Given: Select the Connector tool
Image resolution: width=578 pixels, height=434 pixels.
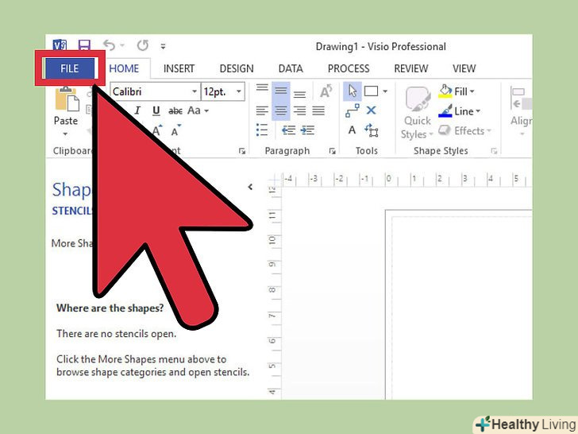Looking at the screenshot, I should coord(352,110).
